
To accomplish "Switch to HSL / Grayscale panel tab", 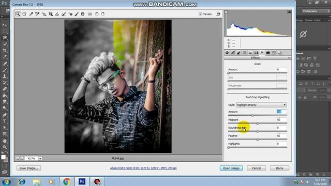I will click(x=245, y=53).
